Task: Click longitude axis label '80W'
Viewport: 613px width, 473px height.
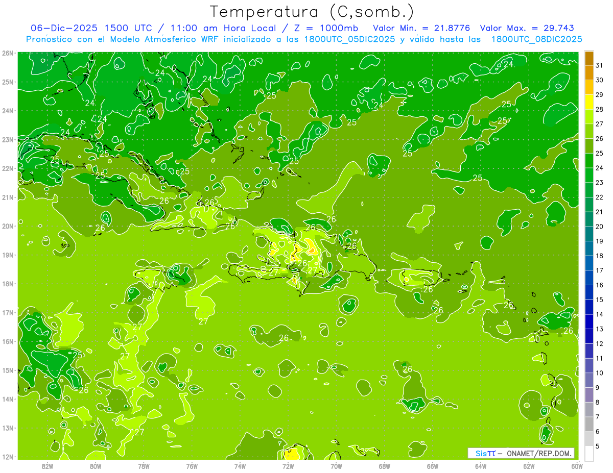Action: point(96,466)
